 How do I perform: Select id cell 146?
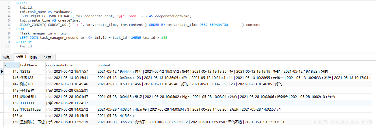12,78
